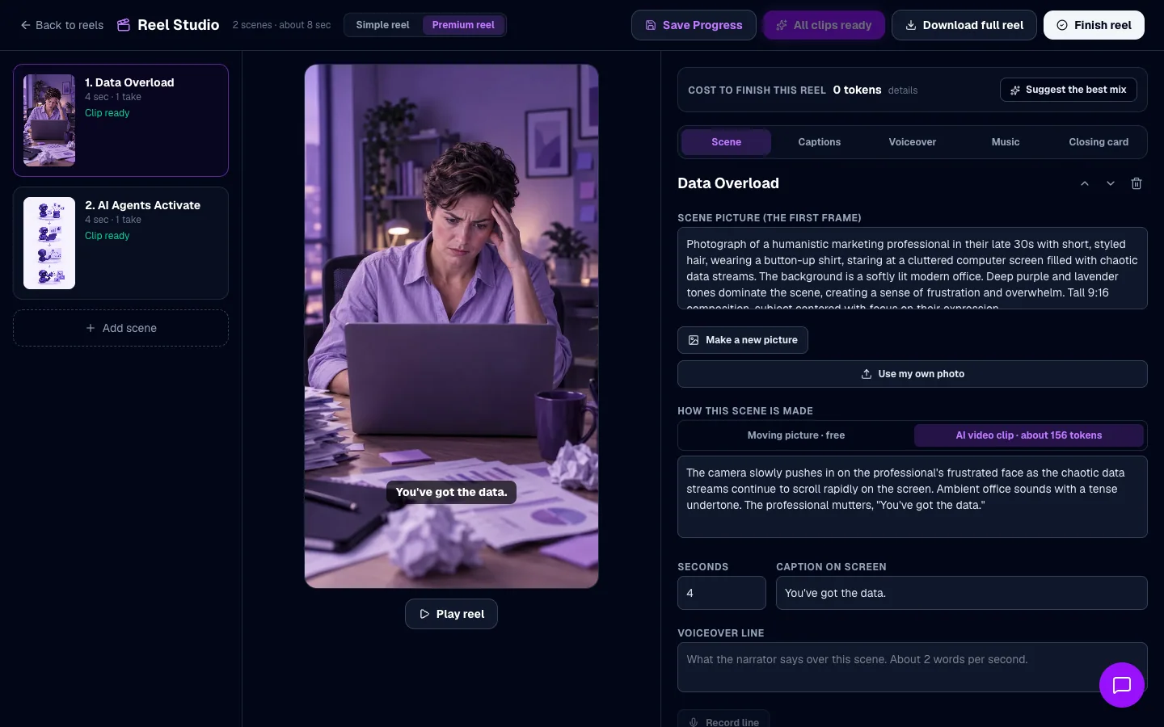Move Data Overload scene down
This screenshot has height=727, width=1164.
coord(1111,183)
